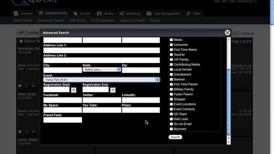Check the Consumer checkbox

[x=171, y=44]
